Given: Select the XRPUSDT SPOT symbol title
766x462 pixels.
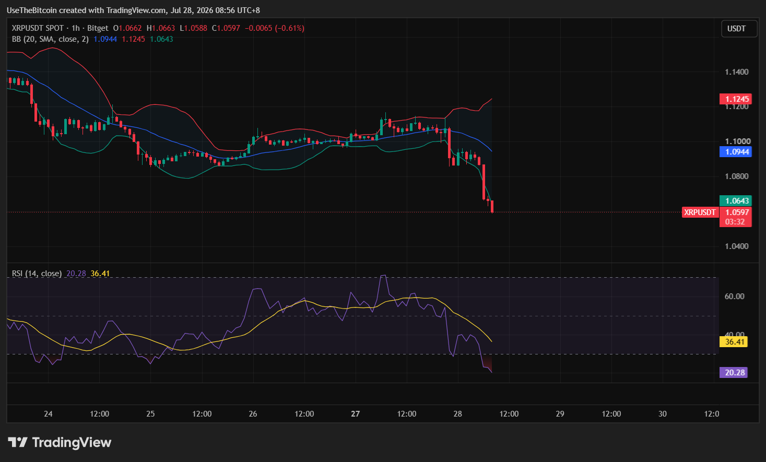Looking at the screenshot, I should (38, 28).
